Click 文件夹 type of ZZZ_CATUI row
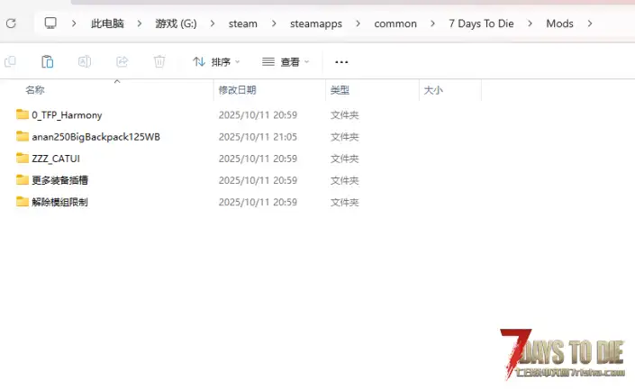Screen dimensions: 635x391 click(x=345, y=159)
